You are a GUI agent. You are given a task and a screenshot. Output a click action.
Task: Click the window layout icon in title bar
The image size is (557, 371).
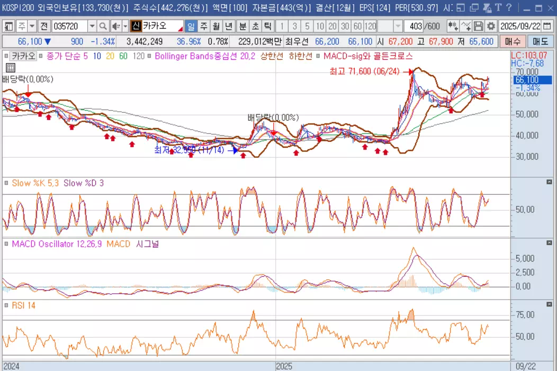(x=461, y=7)
